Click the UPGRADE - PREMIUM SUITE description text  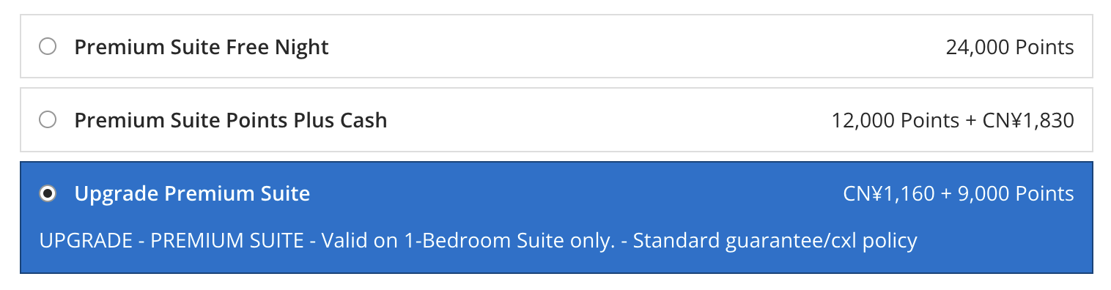click(171, 240)
